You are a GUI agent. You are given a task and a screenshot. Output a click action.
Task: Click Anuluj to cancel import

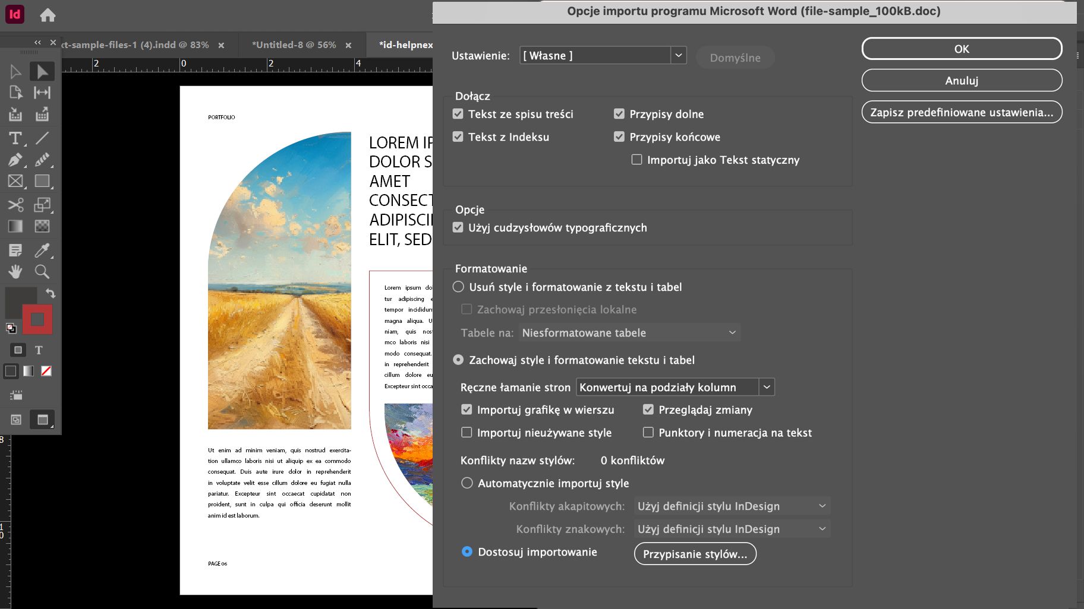click(962, 80)
